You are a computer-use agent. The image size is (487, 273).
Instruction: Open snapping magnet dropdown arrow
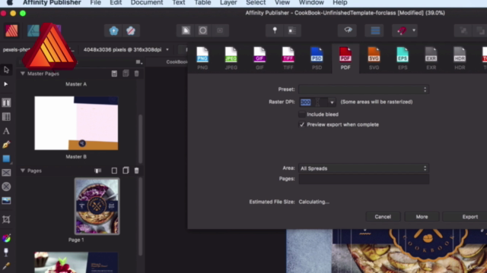pyautogui.click(x=414, y=30)
